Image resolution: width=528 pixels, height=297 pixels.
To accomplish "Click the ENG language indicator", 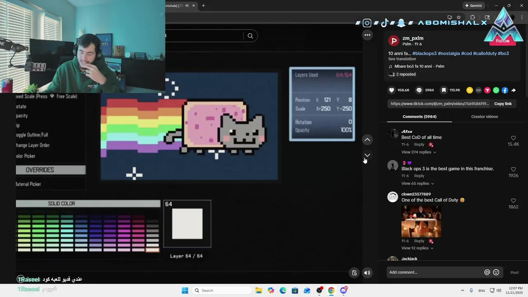I will point(481,291).
